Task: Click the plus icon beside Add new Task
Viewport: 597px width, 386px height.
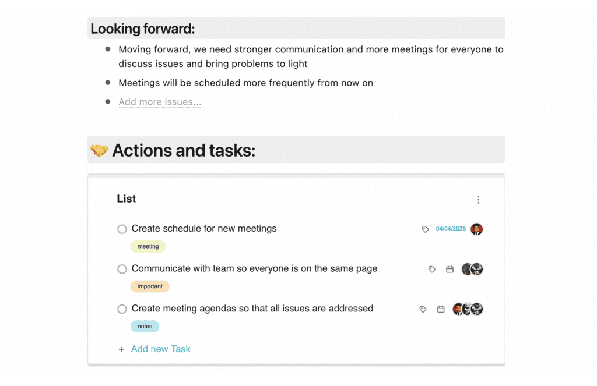Action: (x=121, y=349)
